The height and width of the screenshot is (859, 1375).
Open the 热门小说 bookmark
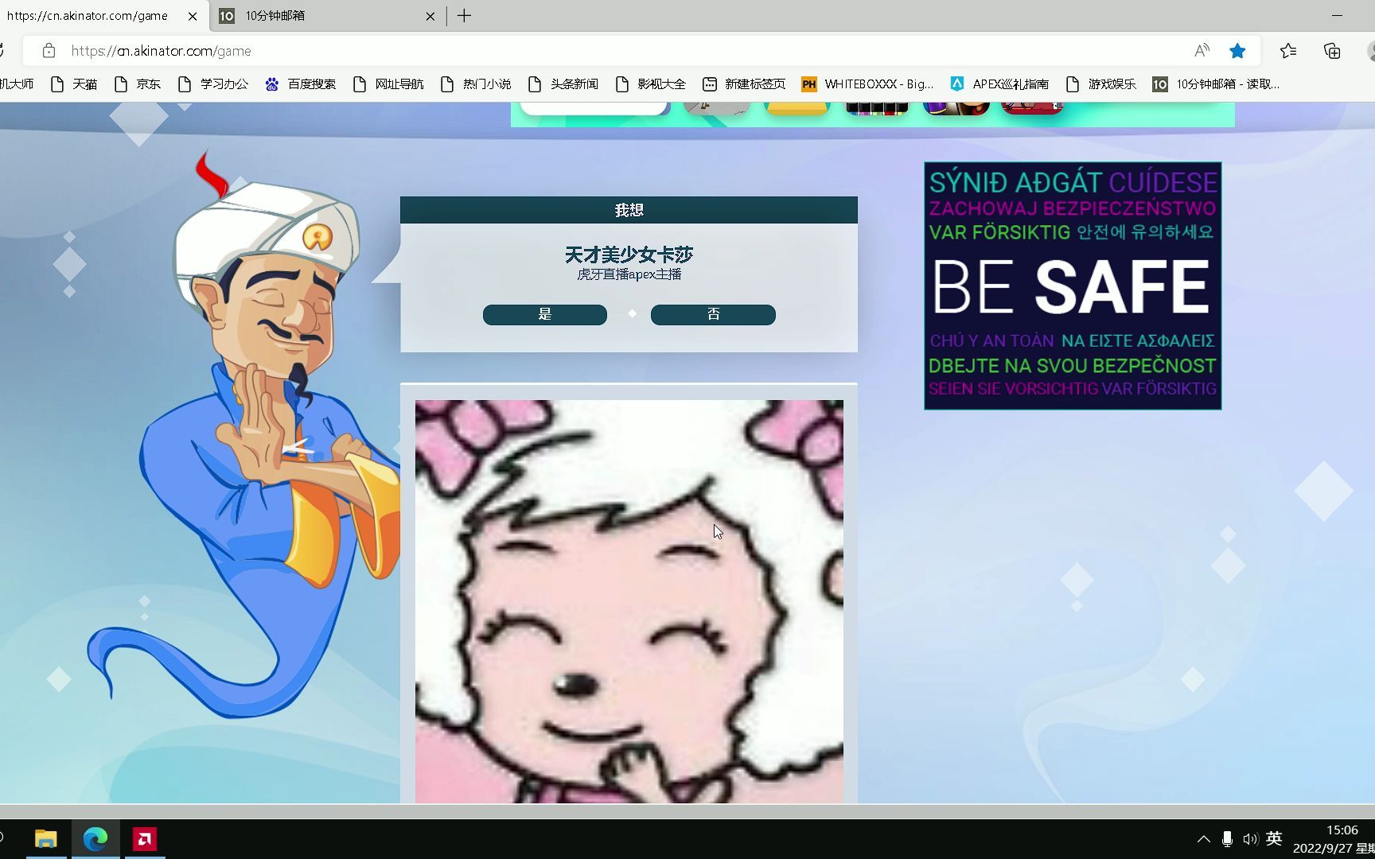[x=476, y=84]
